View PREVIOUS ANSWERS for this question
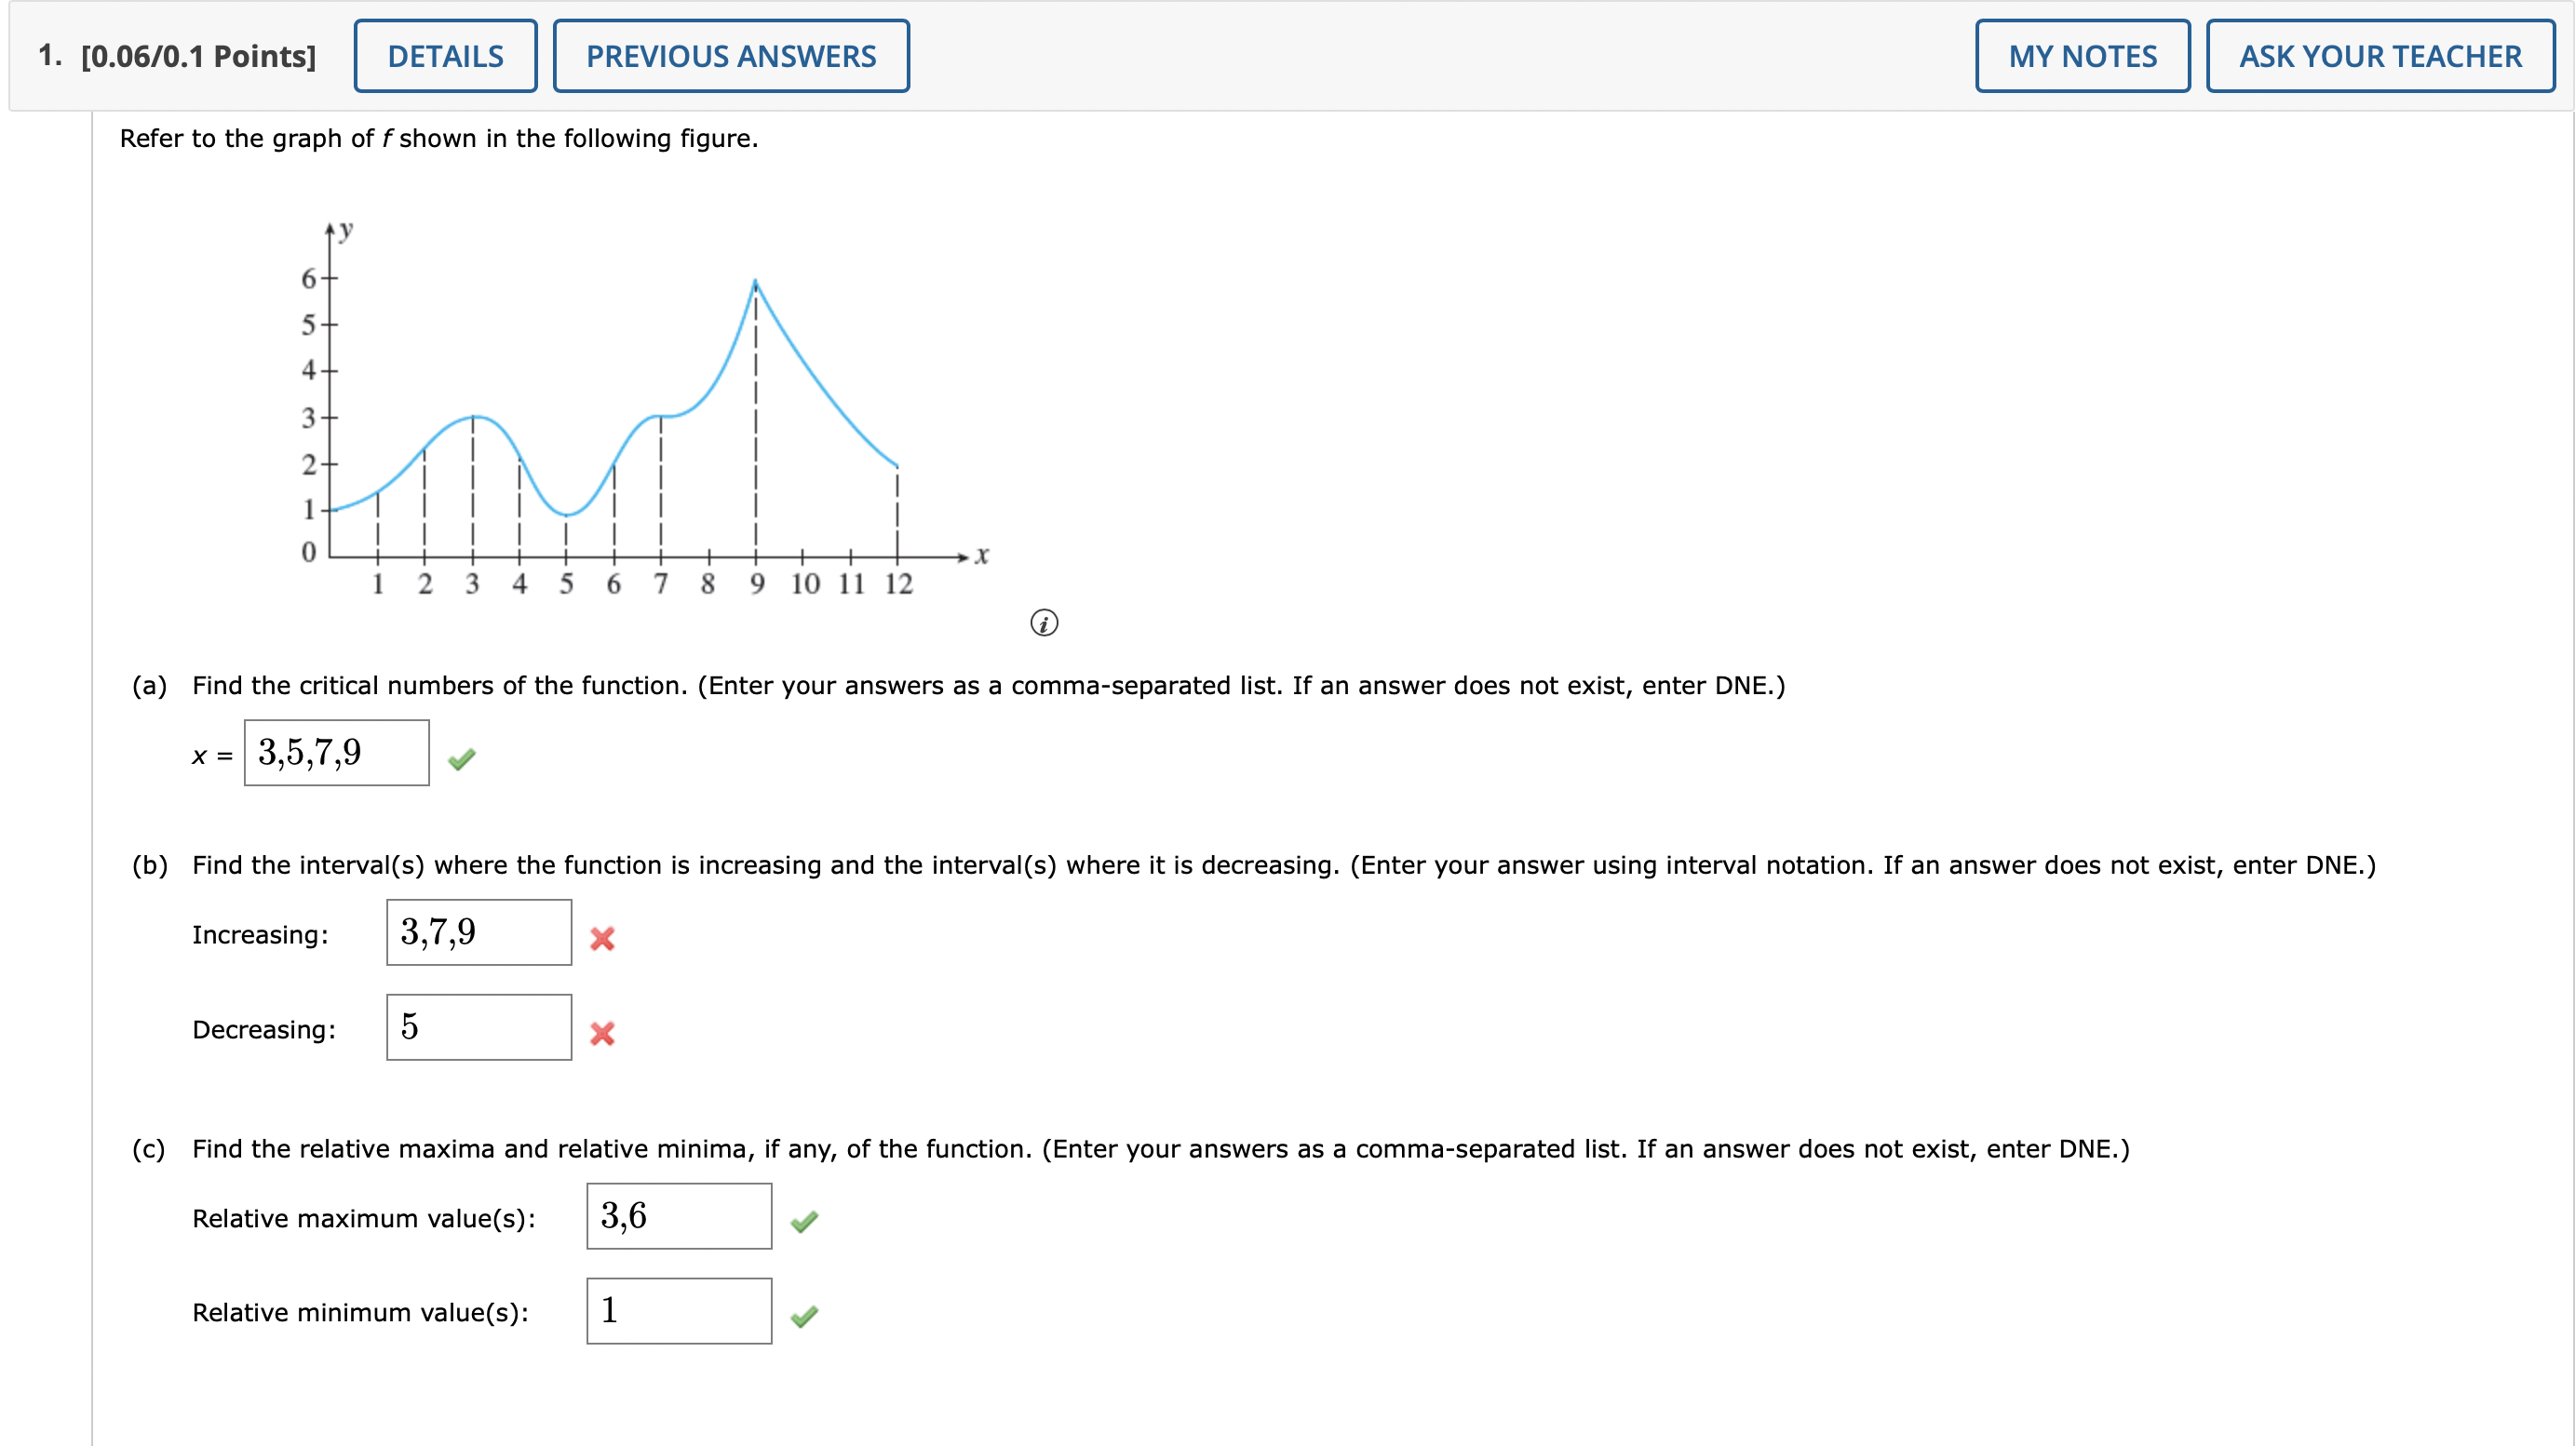Viewport: 2575px width, 1446px height. (731, 56)
